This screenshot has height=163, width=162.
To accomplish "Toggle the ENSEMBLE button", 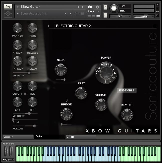I will [x=127, y=90].
